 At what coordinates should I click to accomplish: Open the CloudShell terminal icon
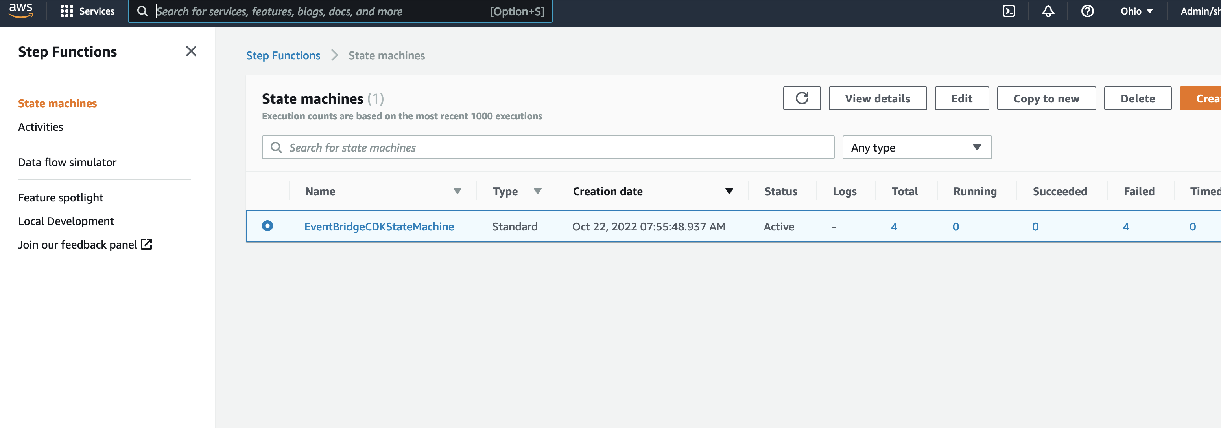[x=1009, y=11]
